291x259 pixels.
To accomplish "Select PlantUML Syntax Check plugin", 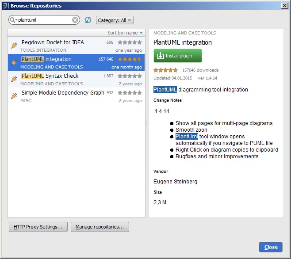I will [76, 79].
